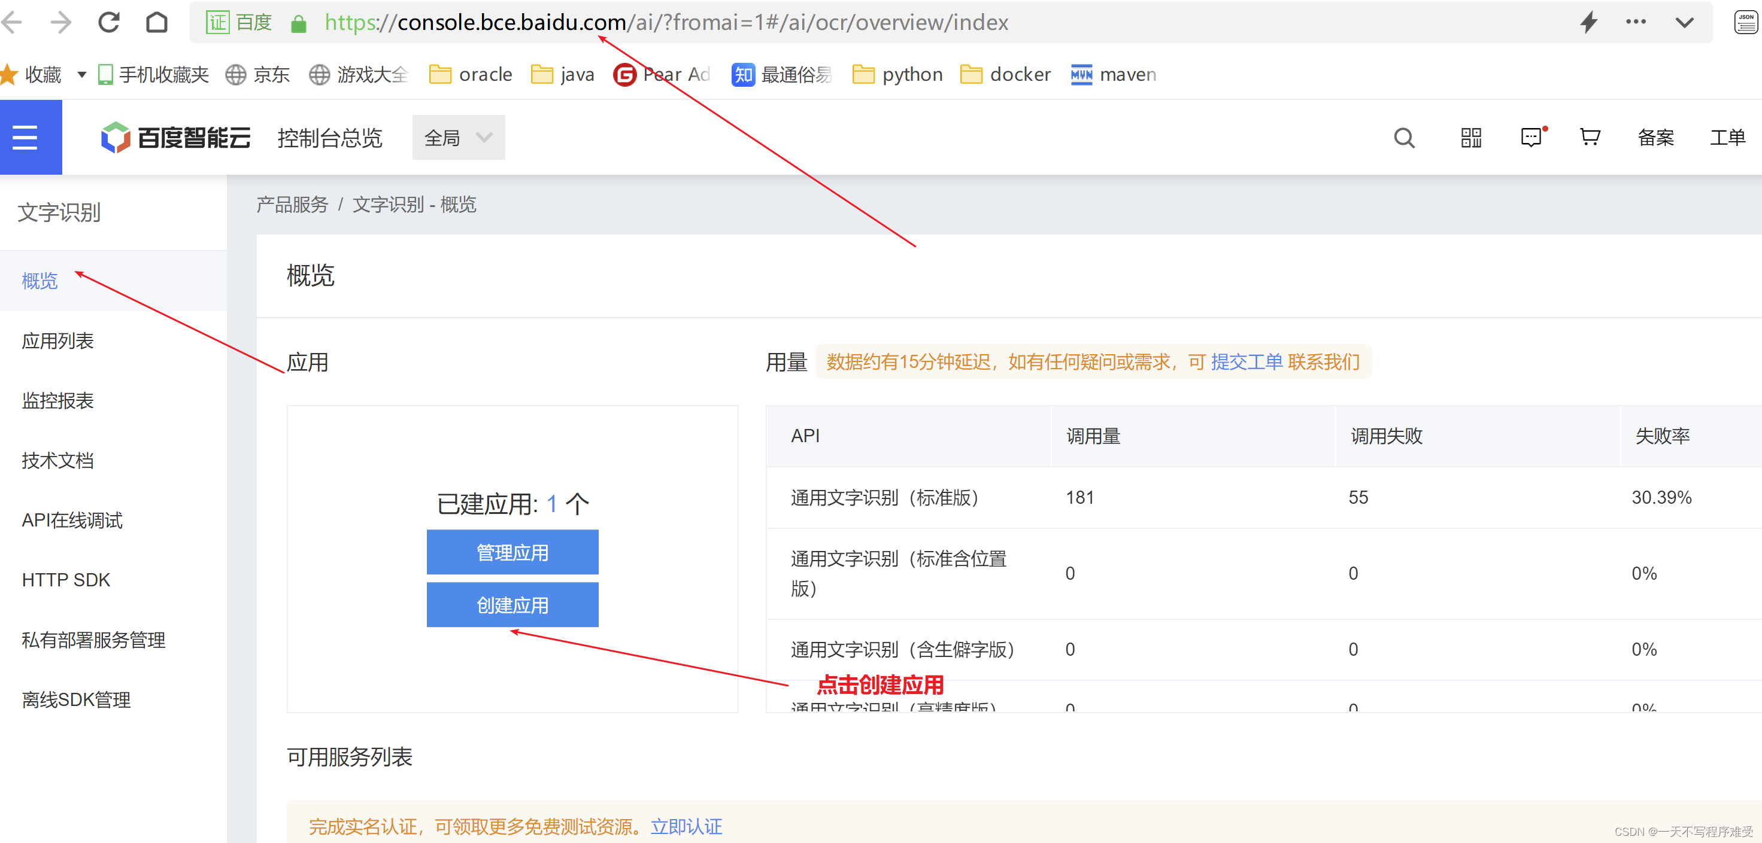Image resolution: width=1762 pixels, height=843 pixels.
Task: Click the 已建应用 count number 1
Action: point(551,504)
